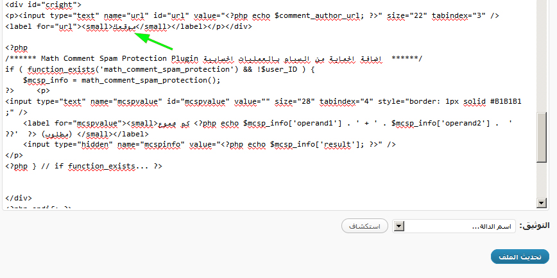Screen dimensions: 557x278
Task: Click '$comment_author_url' in the url input line
Action: 319,15
